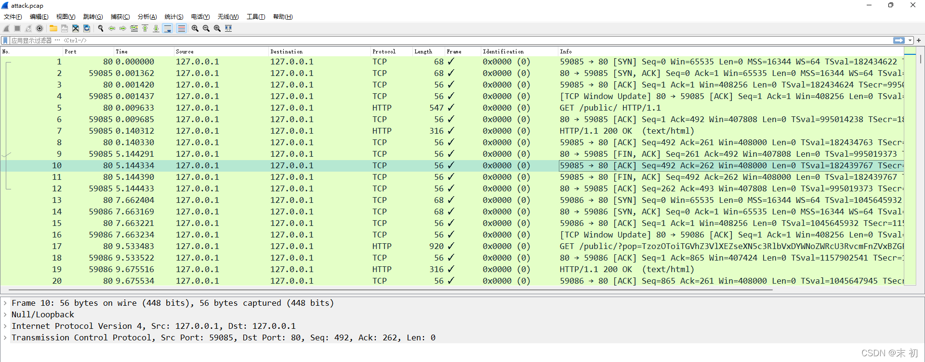Sort by the Source column header
The image size is (925, 362).
coord(221,51)
